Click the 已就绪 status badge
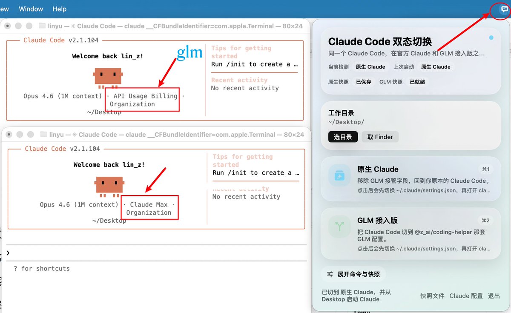This screenshot has width=511, height=313. (417, 82)
